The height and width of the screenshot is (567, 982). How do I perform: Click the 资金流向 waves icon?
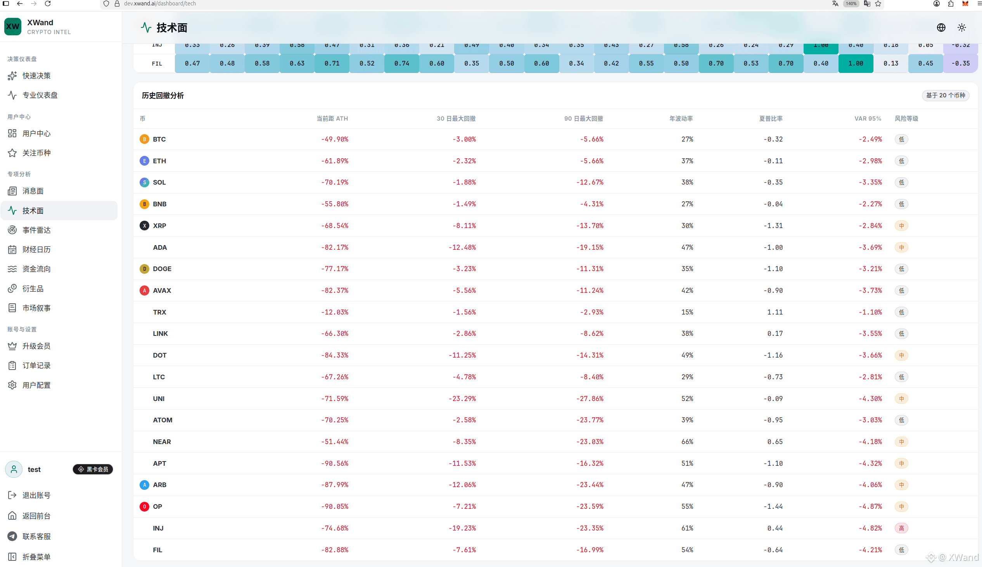pos(12,269)
